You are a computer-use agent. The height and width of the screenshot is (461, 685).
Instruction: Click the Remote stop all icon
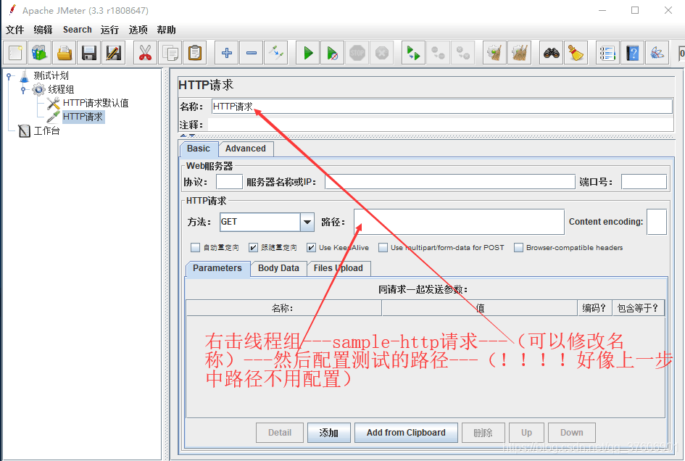pos(438,54)
